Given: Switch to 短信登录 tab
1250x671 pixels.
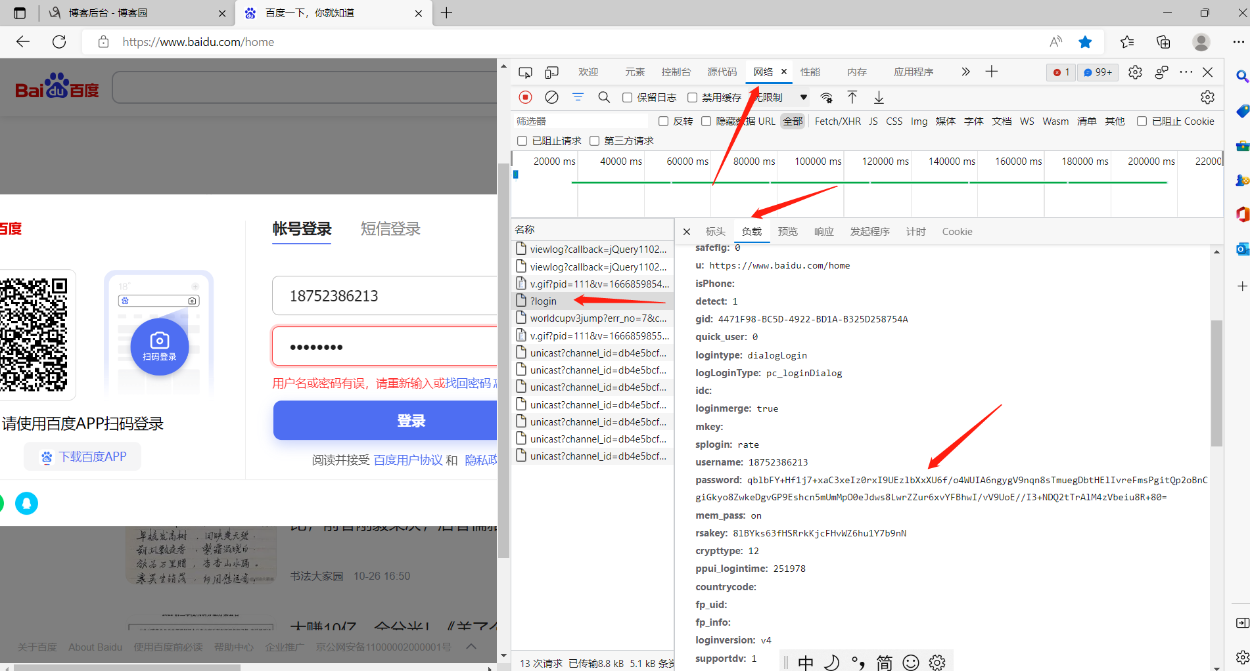Looking at the screenshot, I should [390, 229].
